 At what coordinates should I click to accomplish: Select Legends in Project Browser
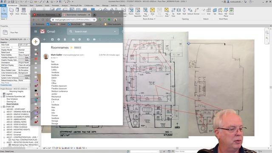[x=9, y=94]
